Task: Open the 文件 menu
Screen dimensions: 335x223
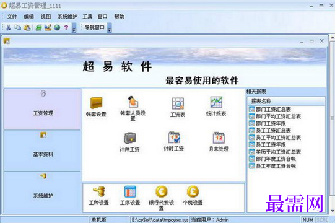Action: pos(12,17)
